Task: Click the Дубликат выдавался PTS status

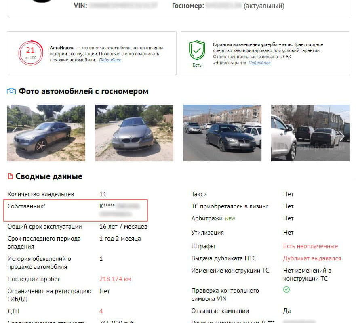Action: click(x=312, y=258)
